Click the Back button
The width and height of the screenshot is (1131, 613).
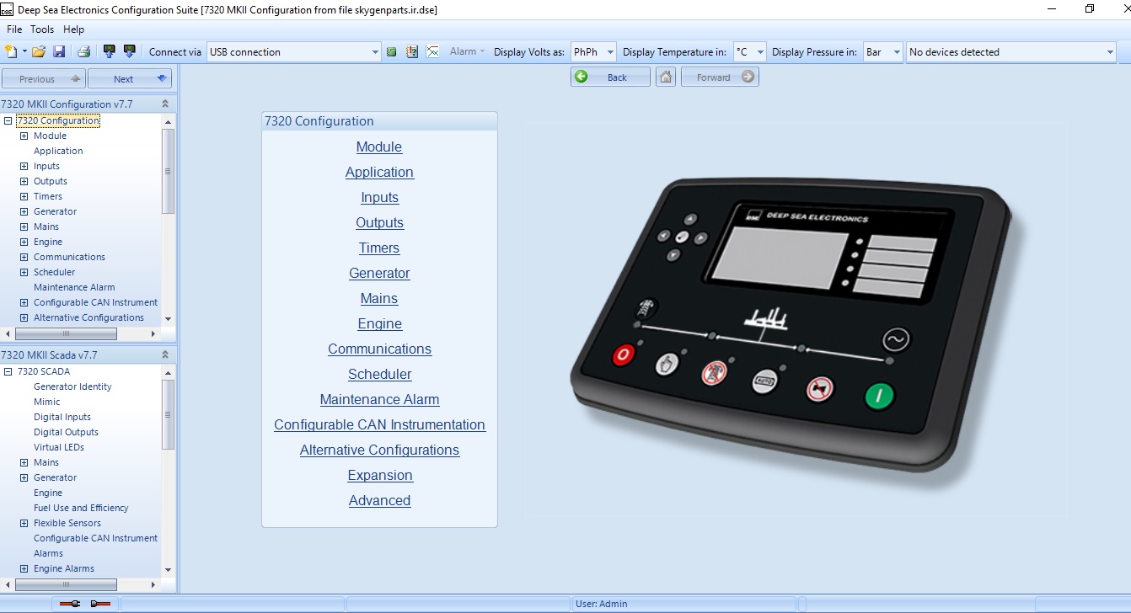coord(610,77)
